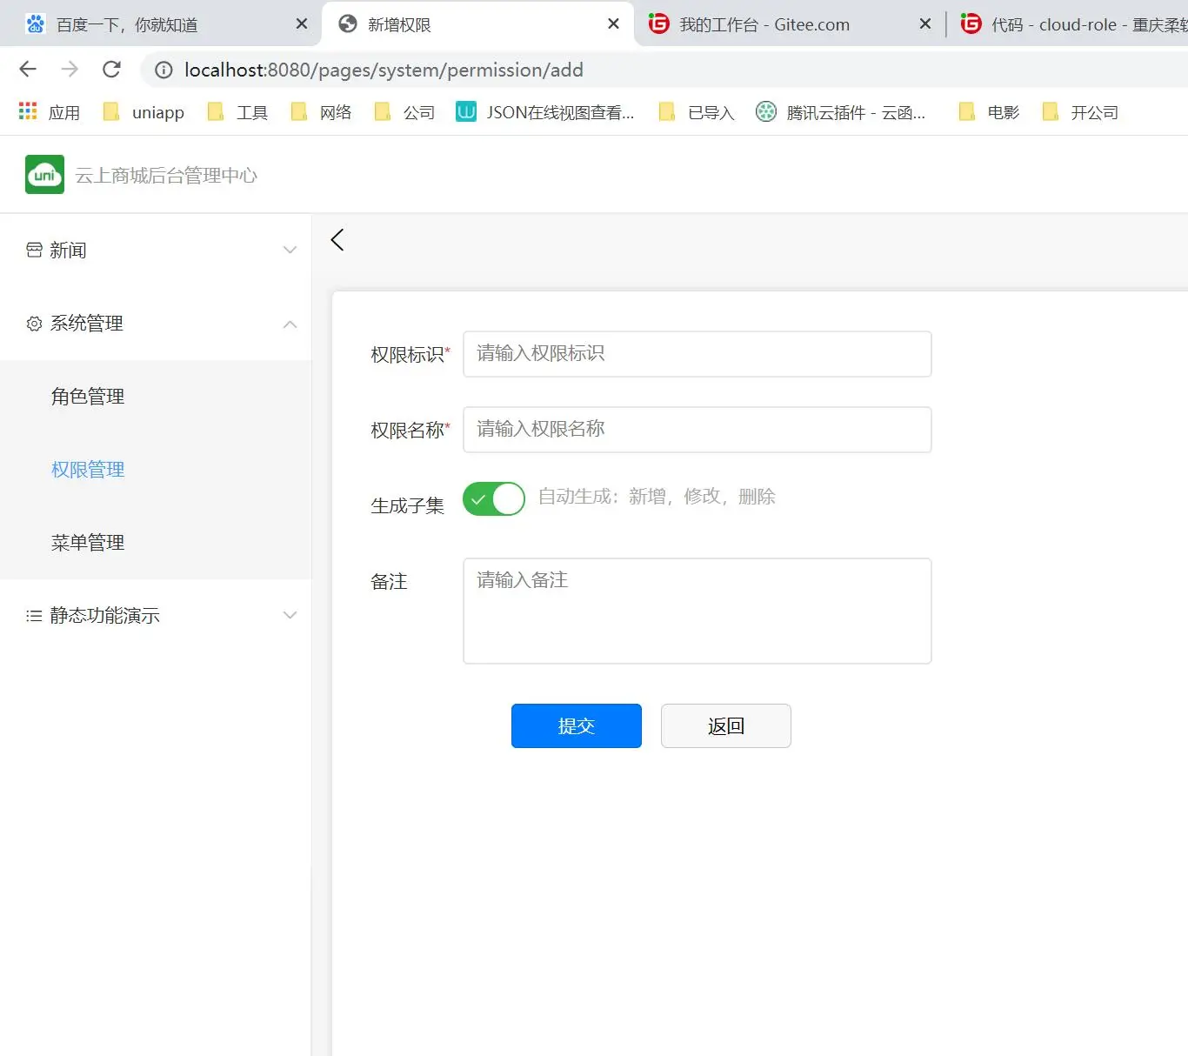Switch to the 我的工作台 Gitee.com tab
Screen dimensions: 1188x1056
764,24
